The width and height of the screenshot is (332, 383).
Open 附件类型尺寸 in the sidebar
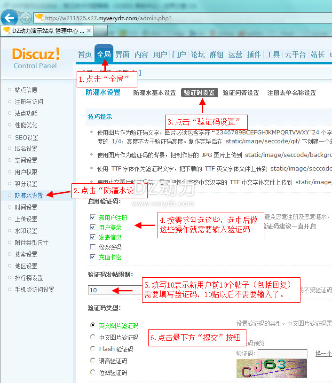click(32, 242)
